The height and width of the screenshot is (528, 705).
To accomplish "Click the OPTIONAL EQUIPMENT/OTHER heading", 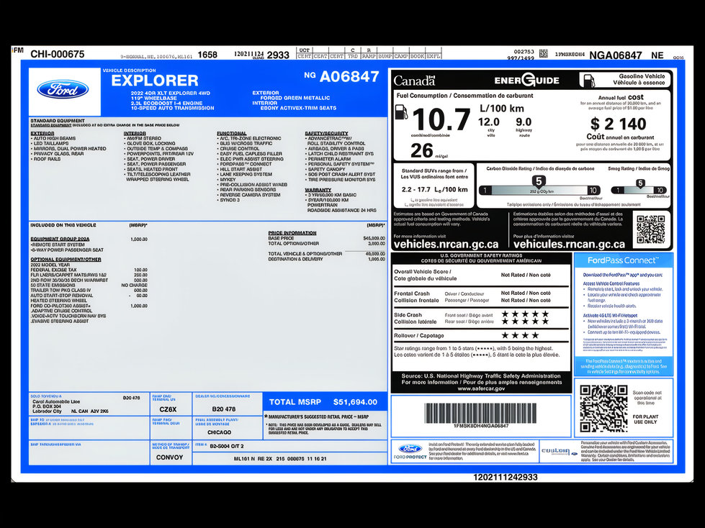I will [x=66, y=260].
